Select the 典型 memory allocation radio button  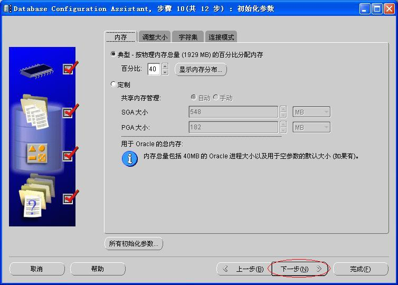[x=113, y=54]
